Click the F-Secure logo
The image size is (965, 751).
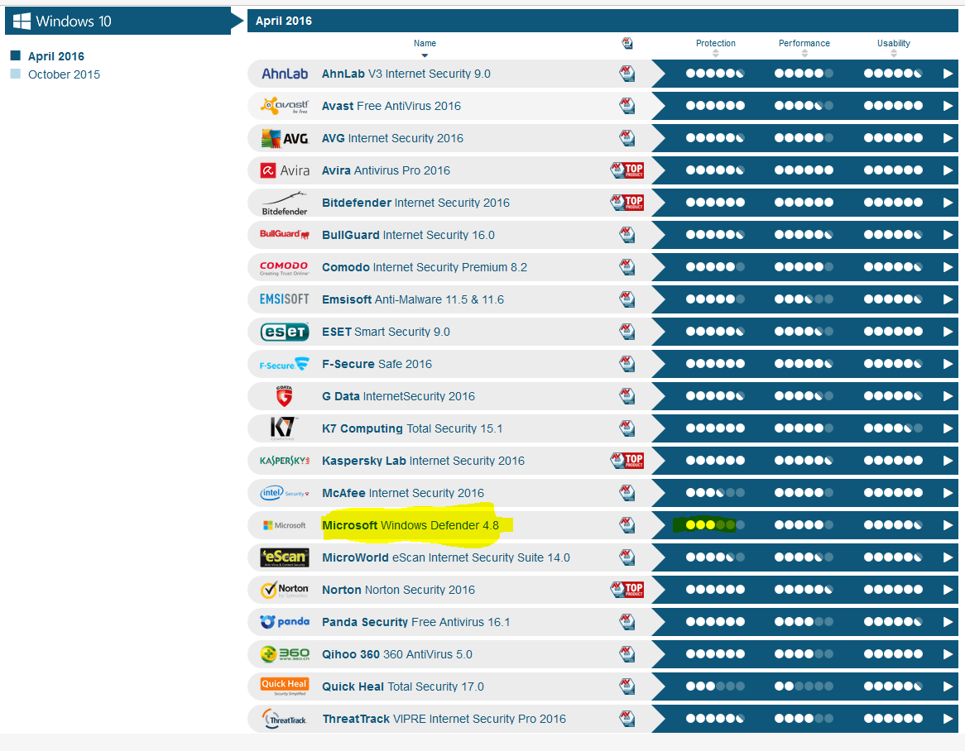[x=285, y=364]
